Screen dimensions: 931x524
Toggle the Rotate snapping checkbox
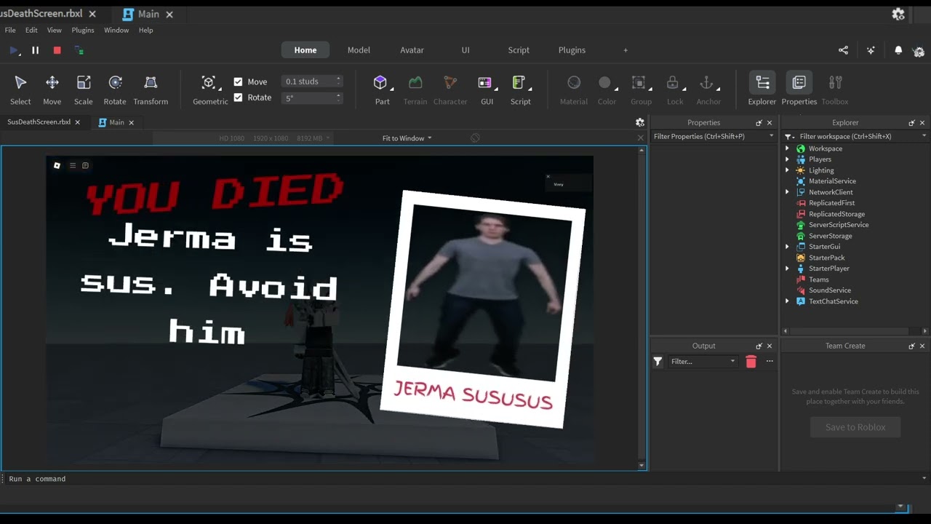238,98
